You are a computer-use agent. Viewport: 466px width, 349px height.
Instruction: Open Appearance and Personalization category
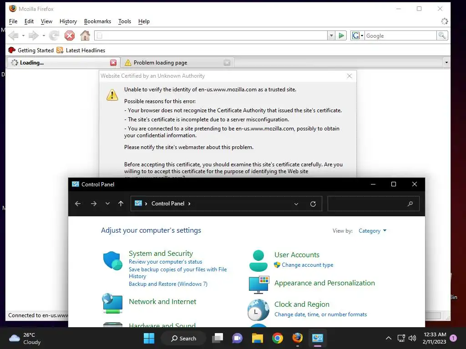tap(324, 283)
